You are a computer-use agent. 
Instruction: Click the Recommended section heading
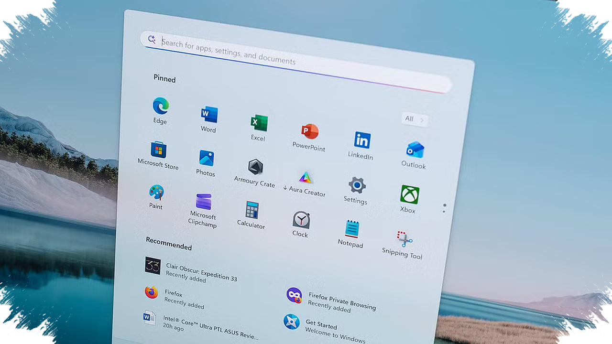coord(169,243)
